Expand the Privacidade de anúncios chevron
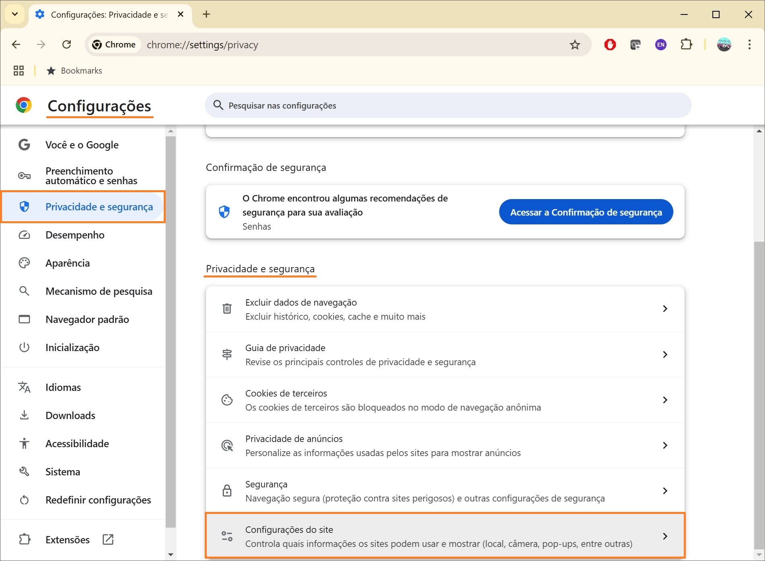 665,445
